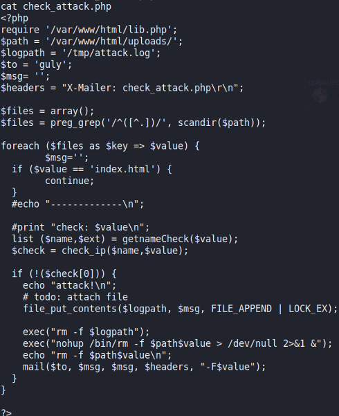Screen dimensions: 339x416
Task: Click the $headers X-Mailer line
Action: click(122, 88)
